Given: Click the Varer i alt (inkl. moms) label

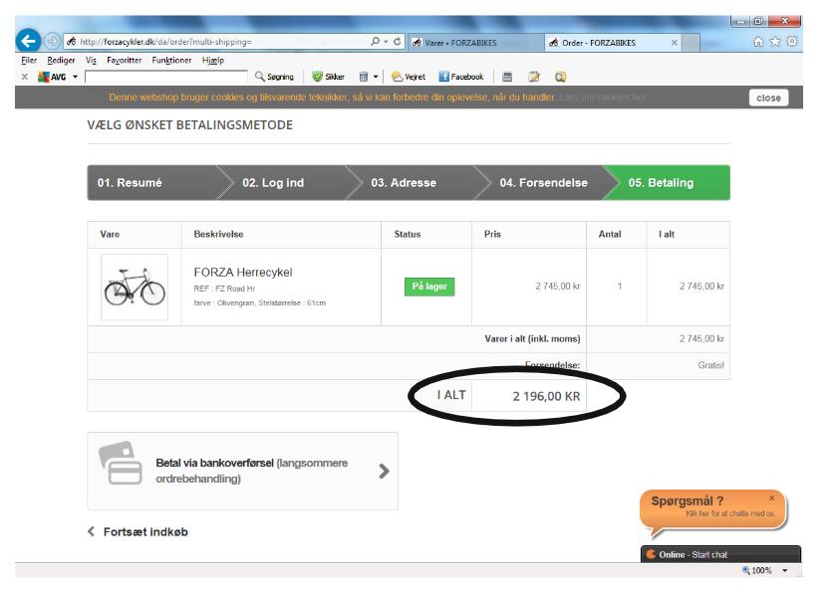Looking at the screenshot, I should [532, 338].
